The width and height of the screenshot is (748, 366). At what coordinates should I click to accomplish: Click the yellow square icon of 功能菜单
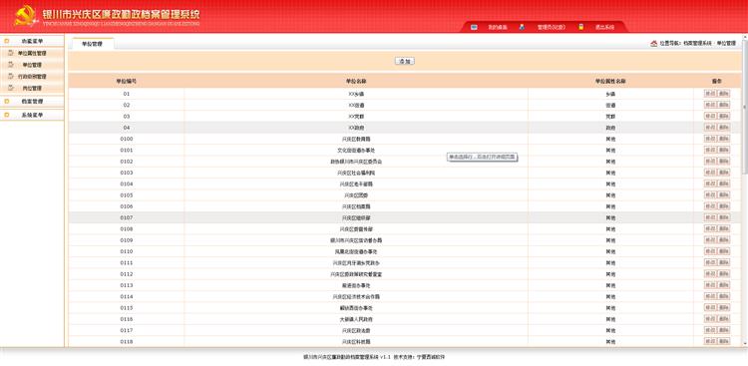coord(7,42)
